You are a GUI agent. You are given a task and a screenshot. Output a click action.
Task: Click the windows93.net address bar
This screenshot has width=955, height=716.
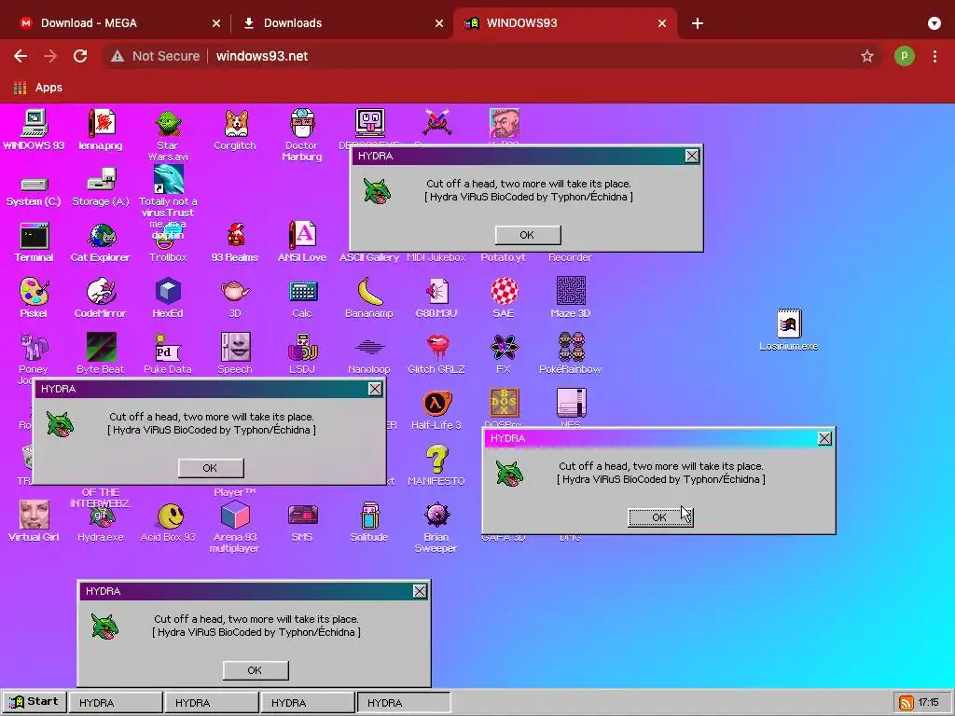[x=491, y=56]
